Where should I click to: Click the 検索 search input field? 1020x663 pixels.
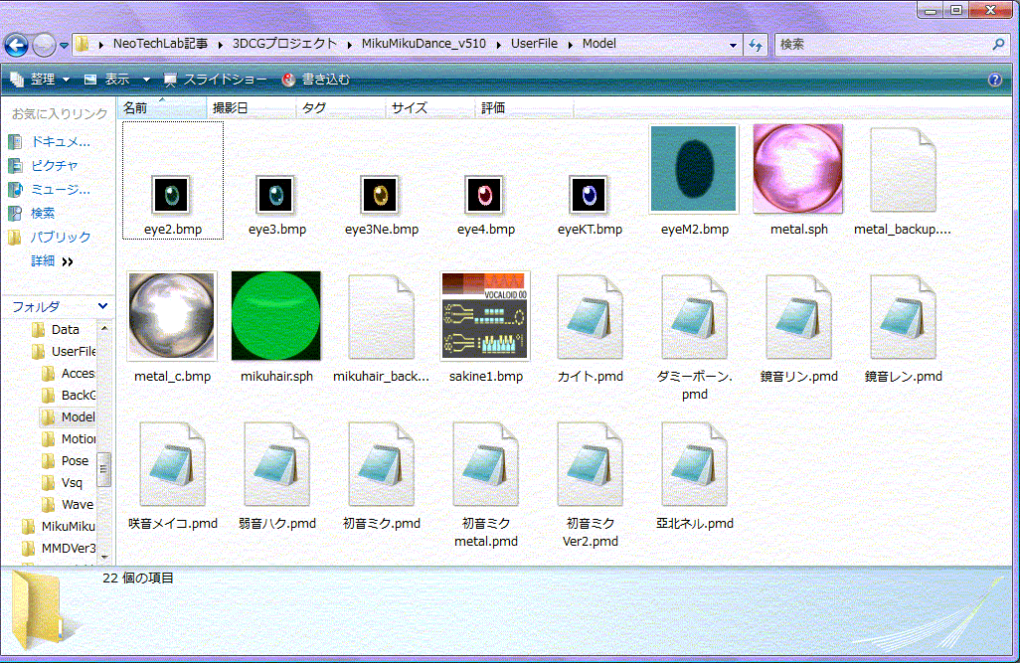pos(882,45)
